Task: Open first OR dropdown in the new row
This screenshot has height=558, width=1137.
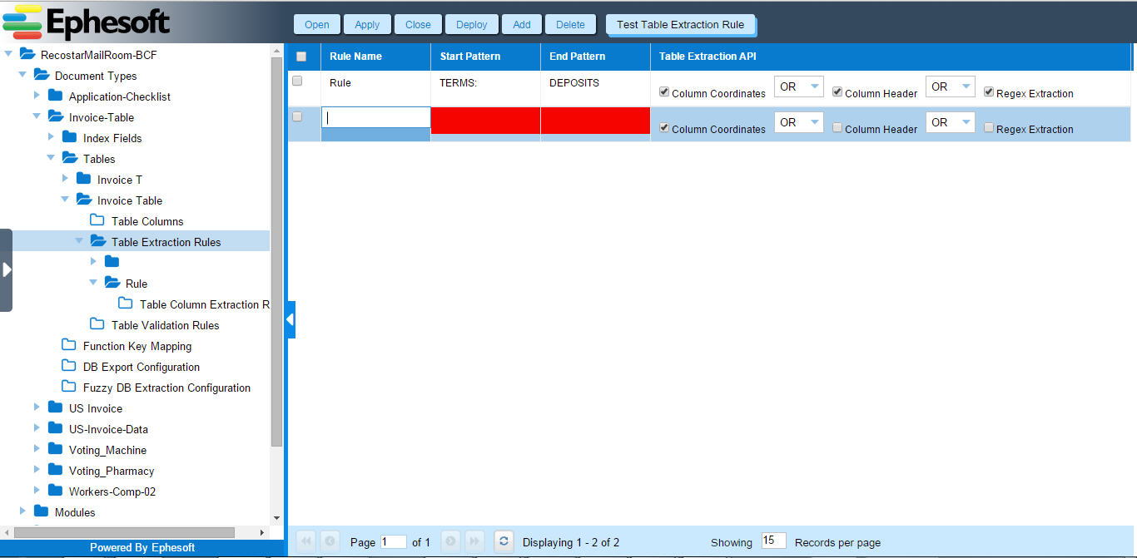Action: (799, 122)
